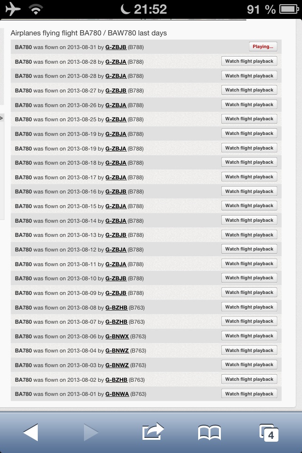Open the bookmarks book icon
The image size is (302, 453).
pyautogui.click(x=210, y=431)
